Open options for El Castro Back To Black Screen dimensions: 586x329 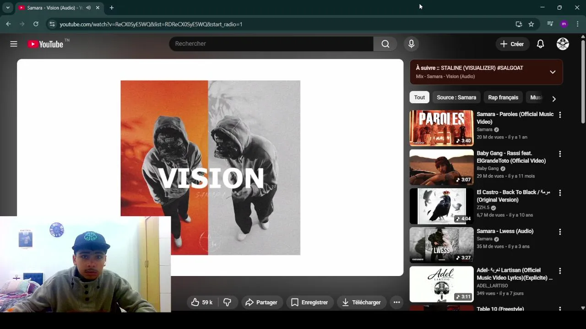pyautogui.click(x=559, y=193)
